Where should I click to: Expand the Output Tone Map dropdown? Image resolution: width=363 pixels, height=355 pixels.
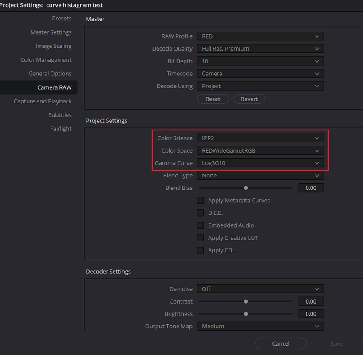[x=260, y=327]
